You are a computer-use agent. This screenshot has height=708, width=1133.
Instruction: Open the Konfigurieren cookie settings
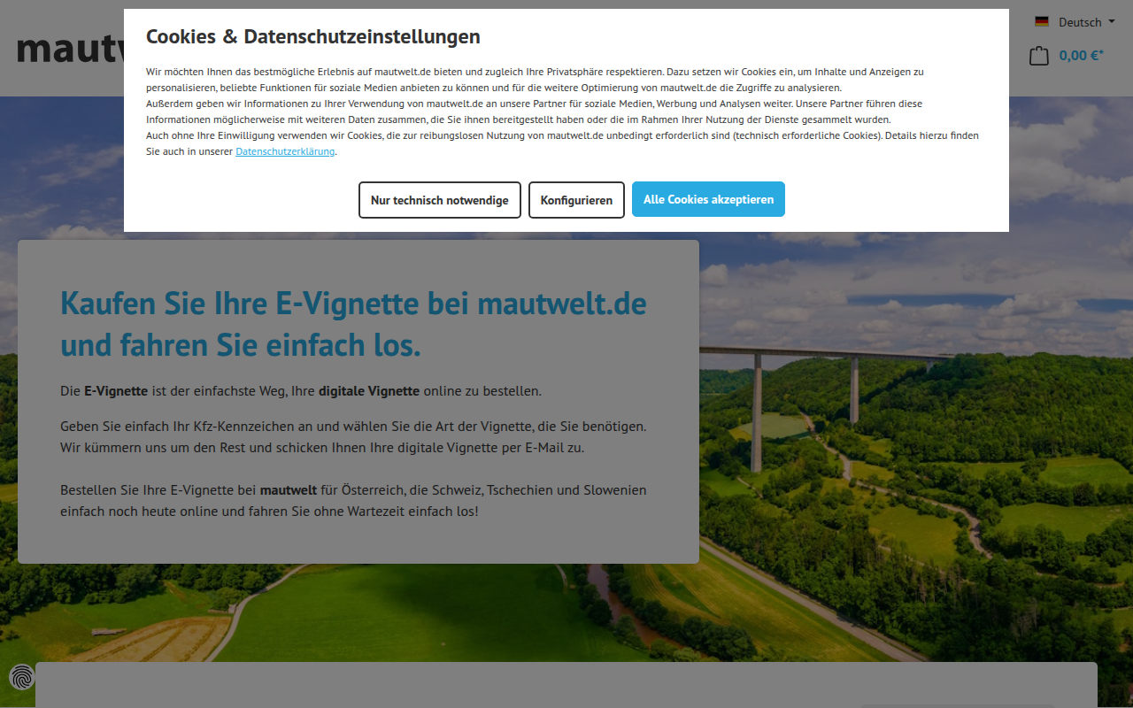576,200
